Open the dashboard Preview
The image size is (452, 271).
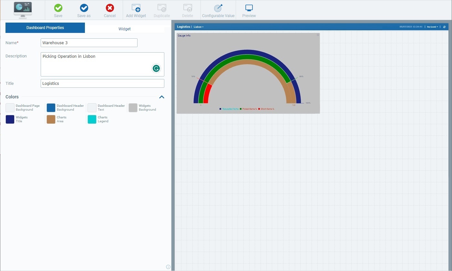click(x=249, y=8)
